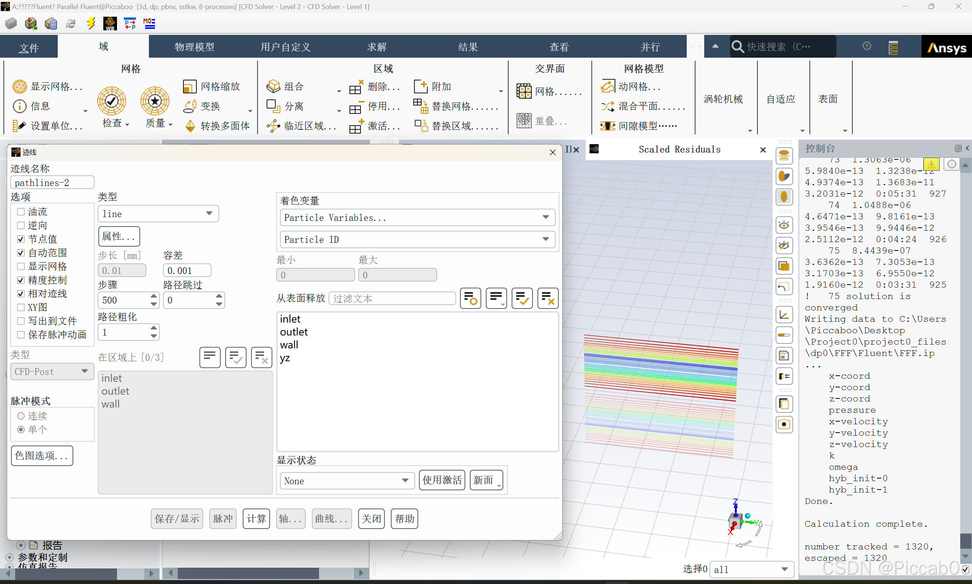Click the 计算 compute button
Screen dimensions: 972x584
256,518
